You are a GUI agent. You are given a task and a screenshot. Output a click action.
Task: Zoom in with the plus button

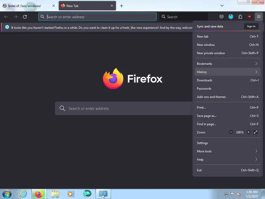pos(248,132)
